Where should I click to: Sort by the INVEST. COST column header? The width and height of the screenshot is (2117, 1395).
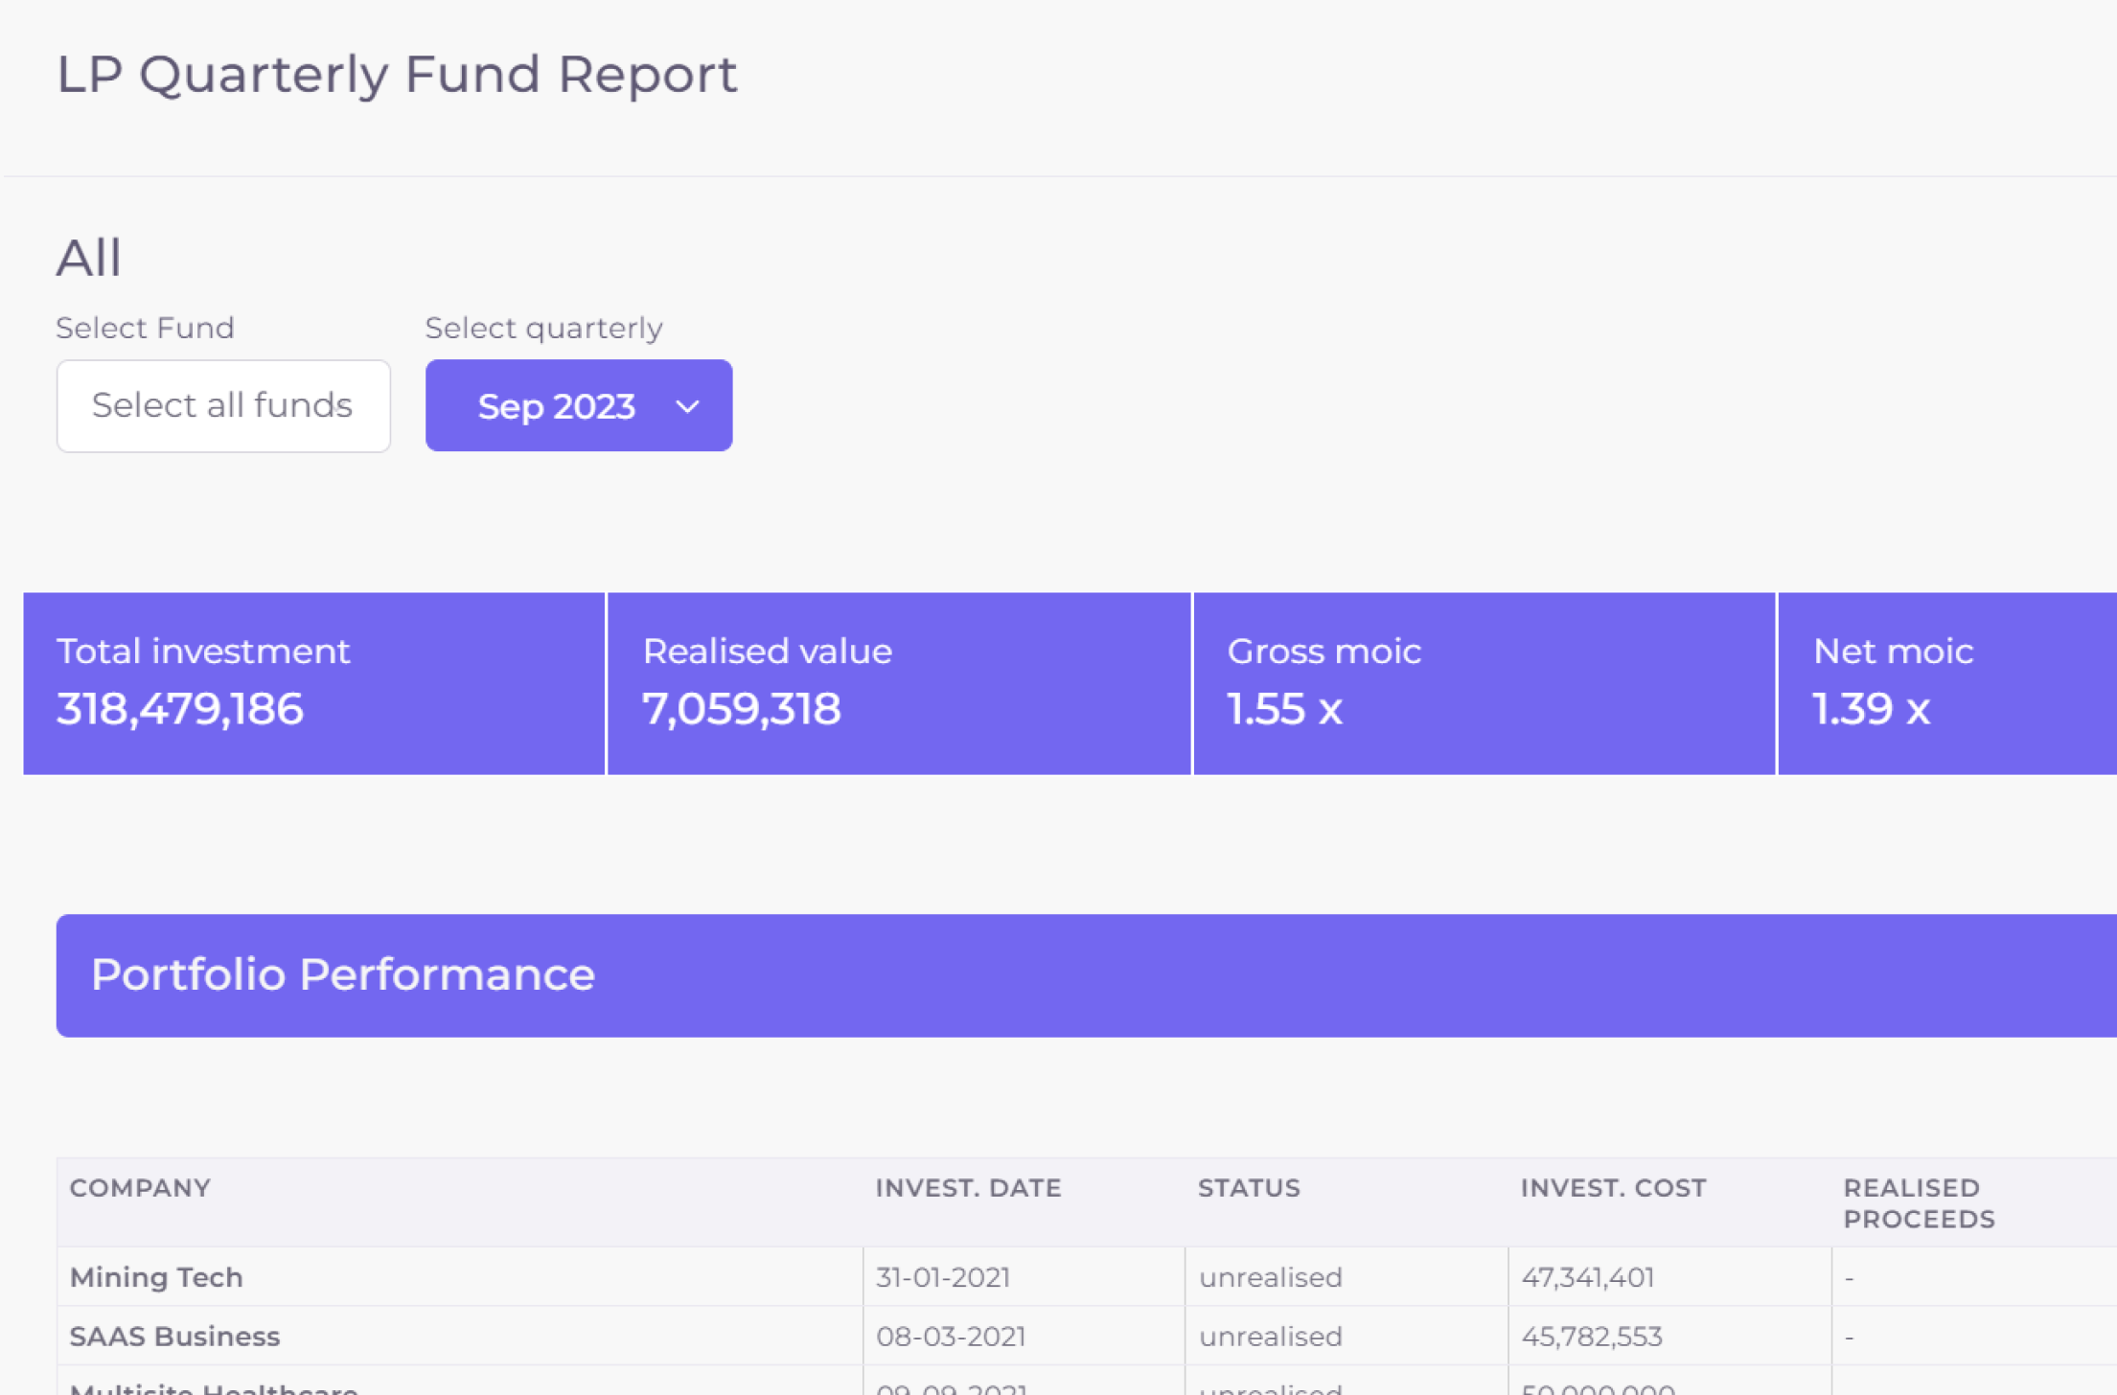point(1612,1188)
